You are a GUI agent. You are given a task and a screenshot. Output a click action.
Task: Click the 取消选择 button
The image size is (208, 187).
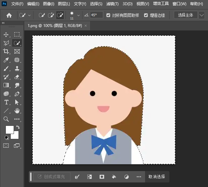point(157,177)
